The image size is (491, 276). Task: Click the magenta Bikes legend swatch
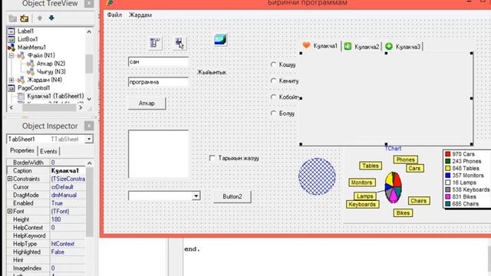pyautogui.click(x=448, y=196)
